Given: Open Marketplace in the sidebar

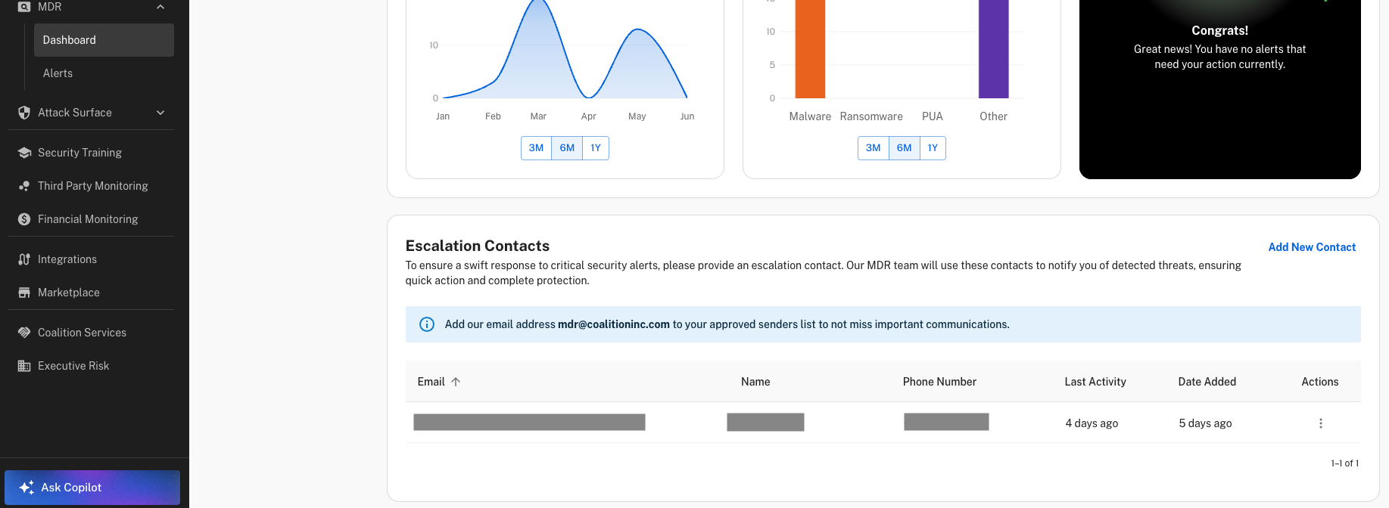Looking at the screenshot, I should click(x=69, y=293).
